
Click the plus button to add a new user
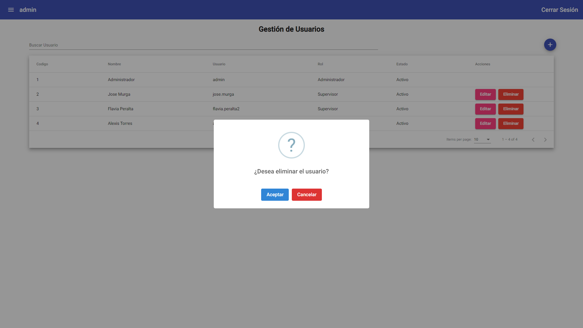pos(550,45)
